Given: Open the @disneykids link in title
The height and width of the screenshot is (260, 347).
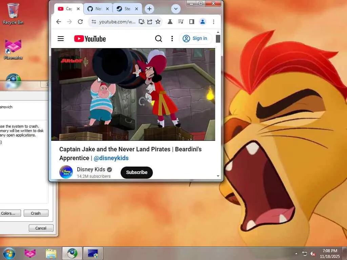Looking at the screenshot, I should pyautogui.click(x=111, y=158).
